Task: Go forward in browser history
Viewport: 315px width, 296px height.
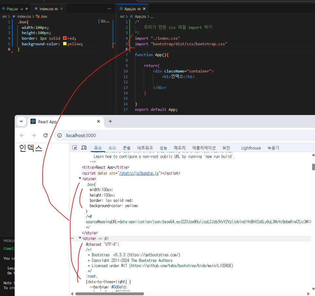Action: 34,135
